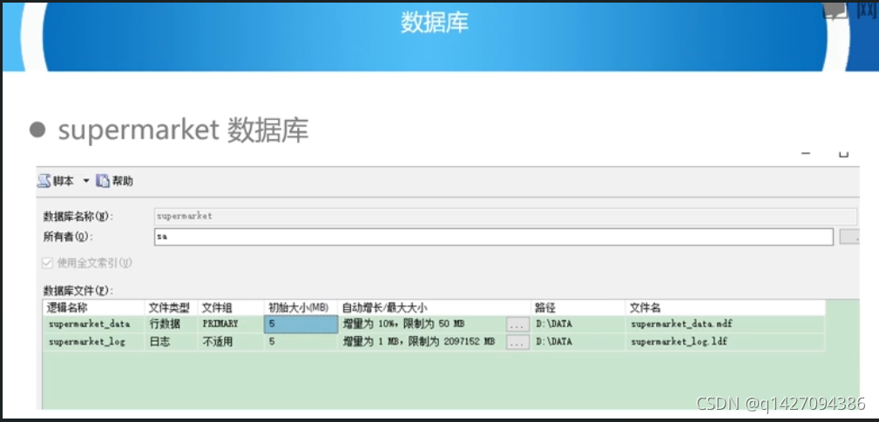Click the 行数据 file type cell
Image resolution: width=879 pixels, height=422 pixels.
(171, 324)
